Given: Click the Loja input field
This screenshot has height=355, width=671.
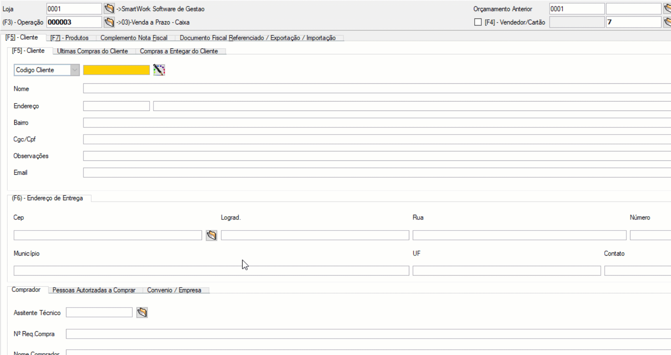Looking at the screenshot, I should coord(74,9).
